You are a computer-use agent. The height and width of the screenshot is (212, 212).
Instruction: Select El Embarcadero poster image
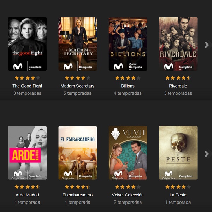pyautogui.click(x=78, y=153)
